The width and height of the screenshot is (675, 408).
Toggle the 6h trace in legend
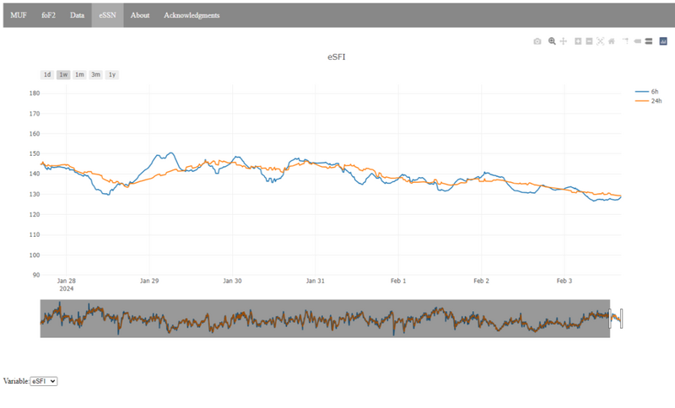point(647,92)
